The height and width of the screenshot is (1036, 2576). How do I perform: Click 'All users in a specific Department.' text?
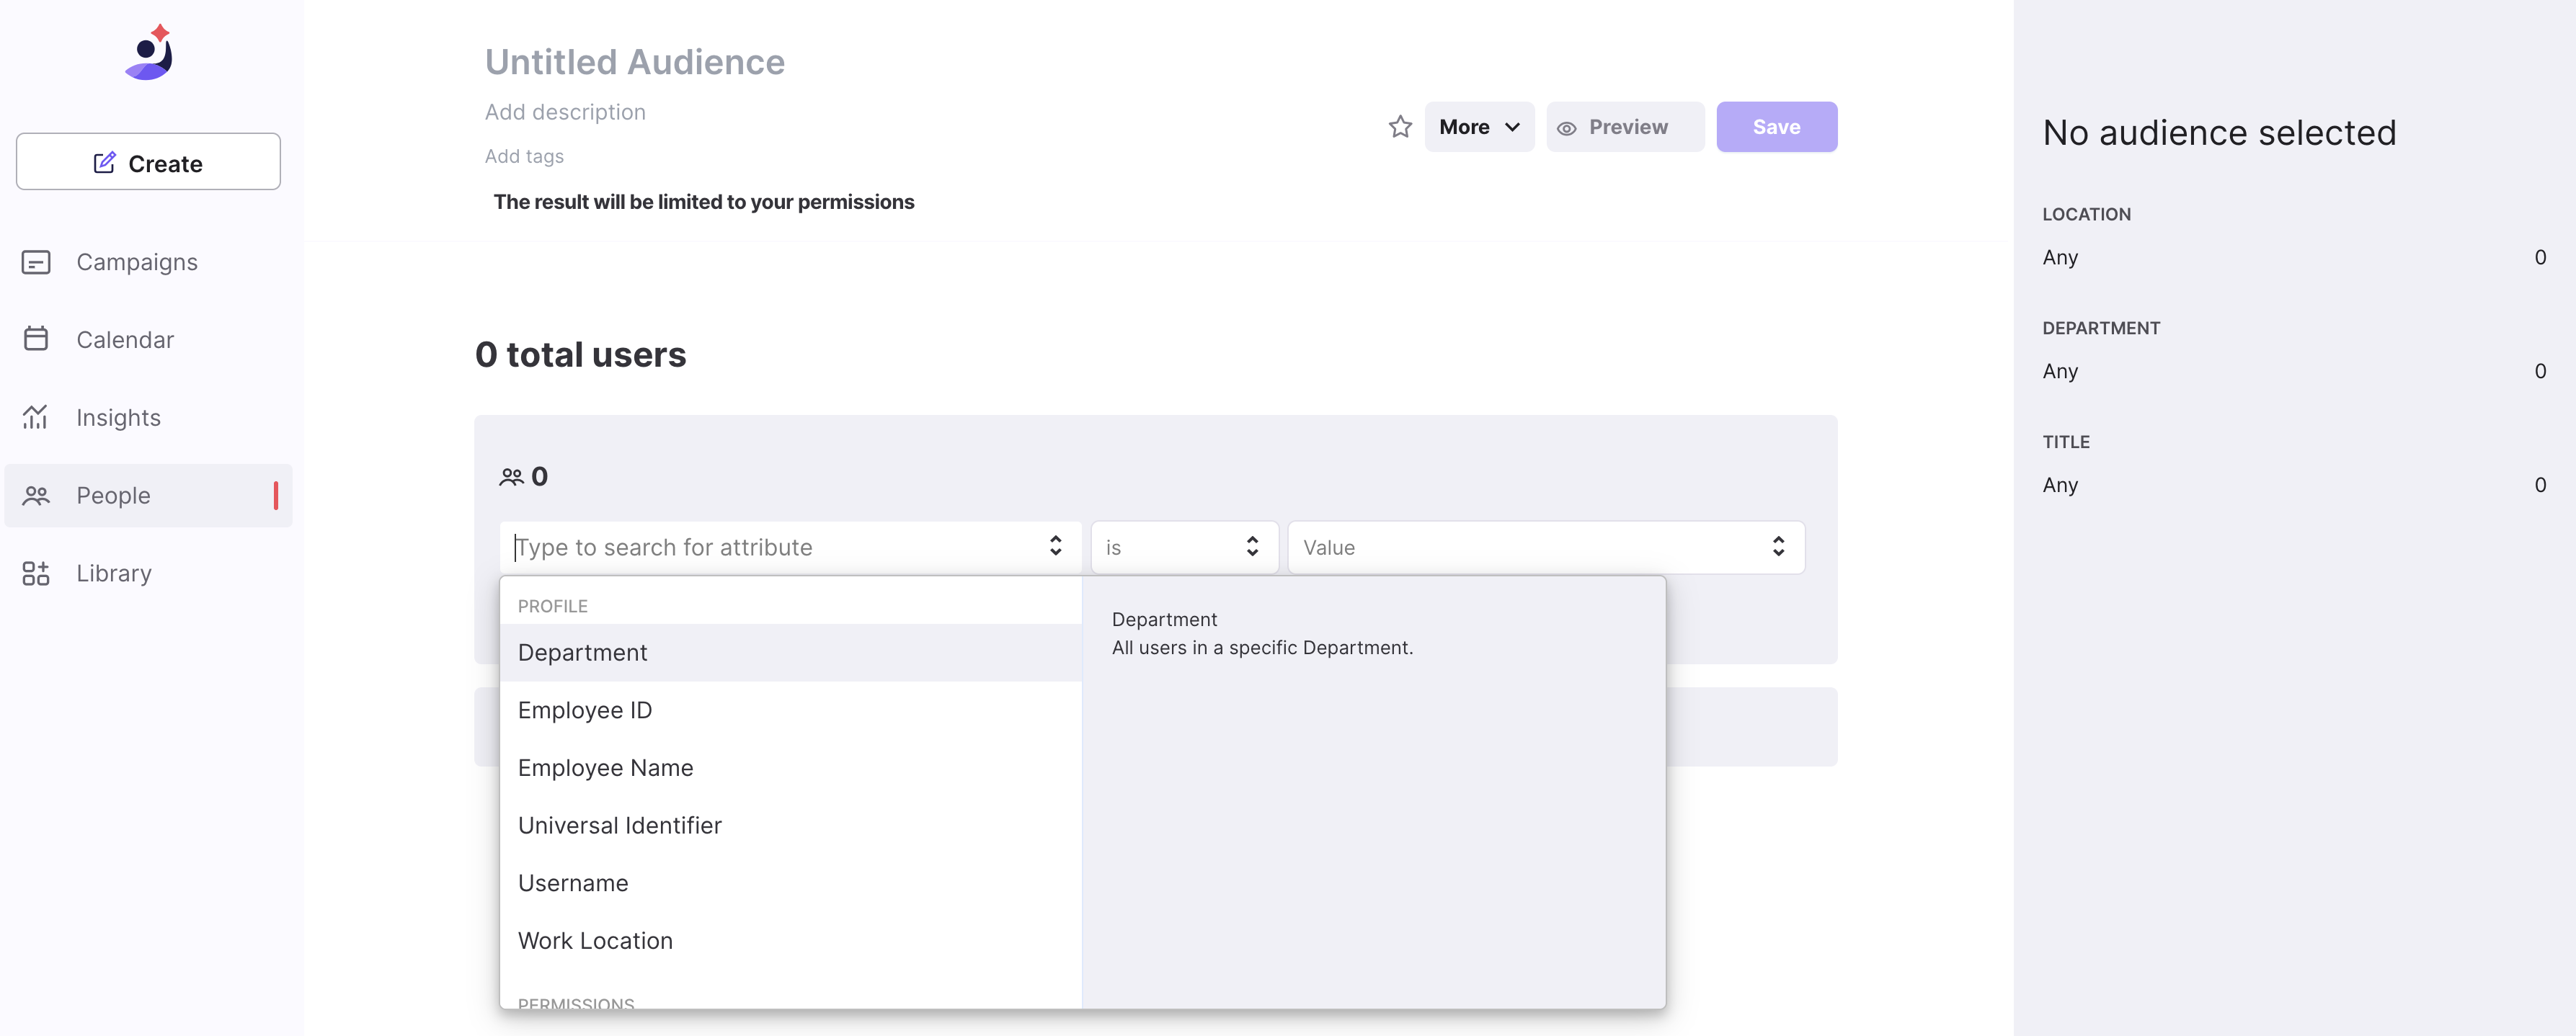[x=1262, y=647]
